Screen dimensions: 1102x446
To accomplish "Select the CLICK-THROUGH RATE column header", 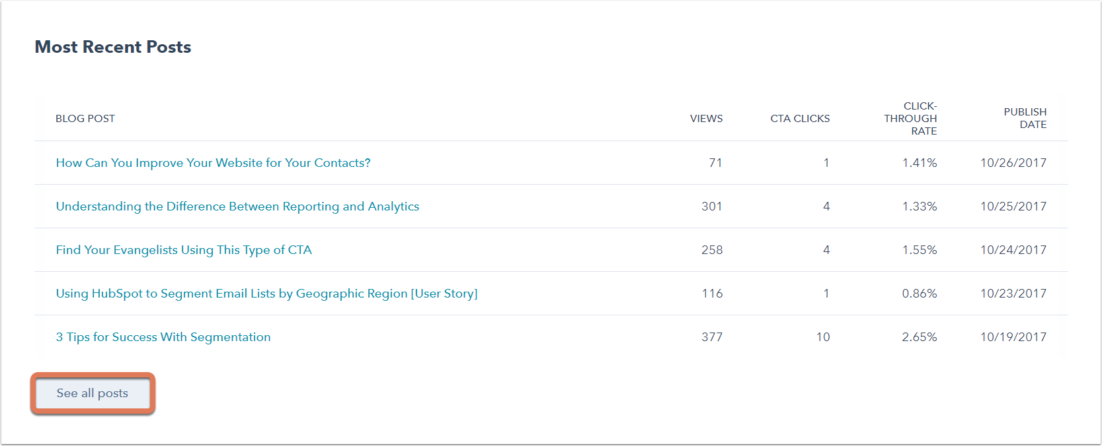I will [910, 119].
